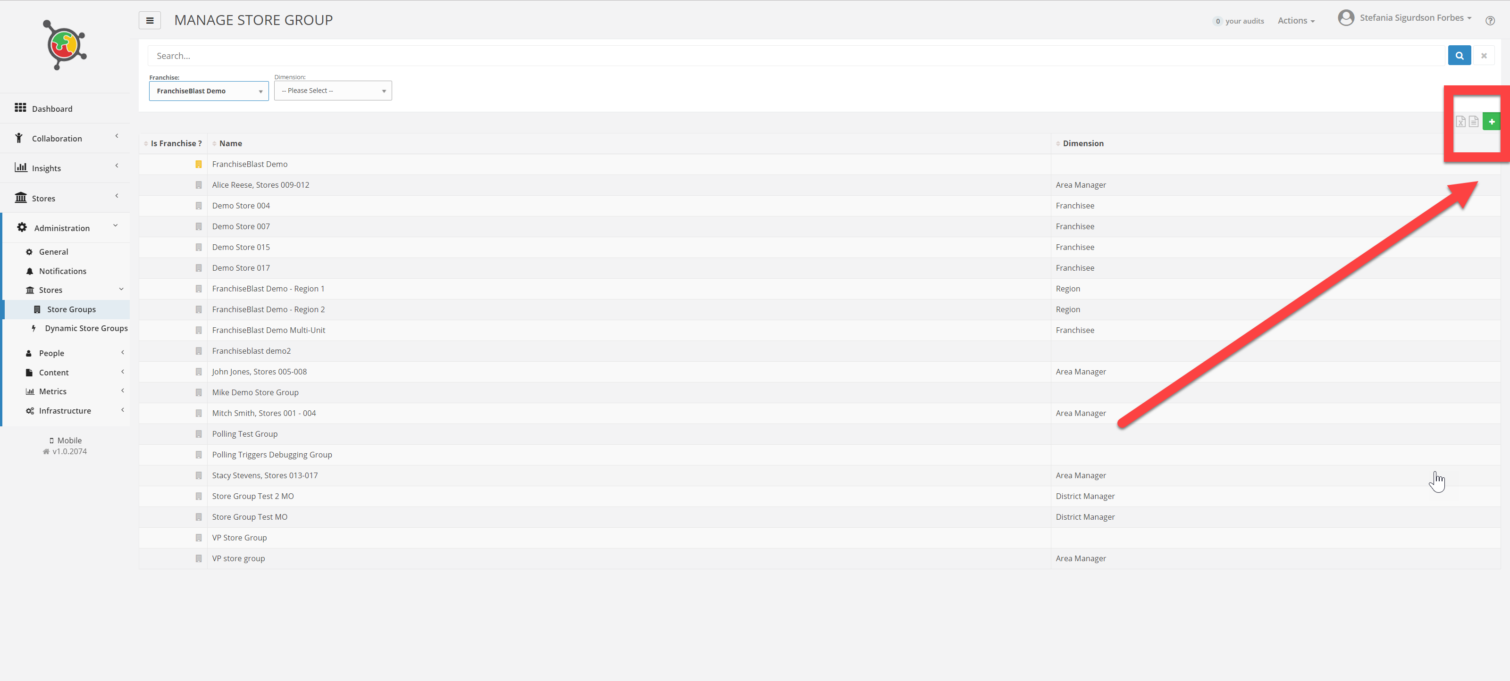
Task: Clear the search with the X button
Action: pos(1484,56)
